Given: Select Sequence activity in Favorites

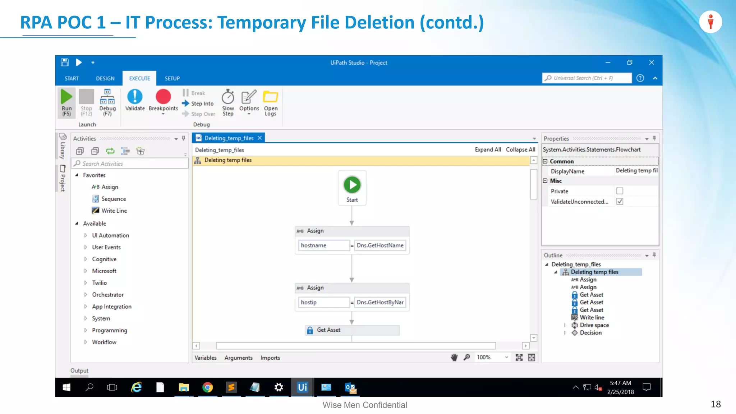Looking at the screenshot, I should click(109, 199).
